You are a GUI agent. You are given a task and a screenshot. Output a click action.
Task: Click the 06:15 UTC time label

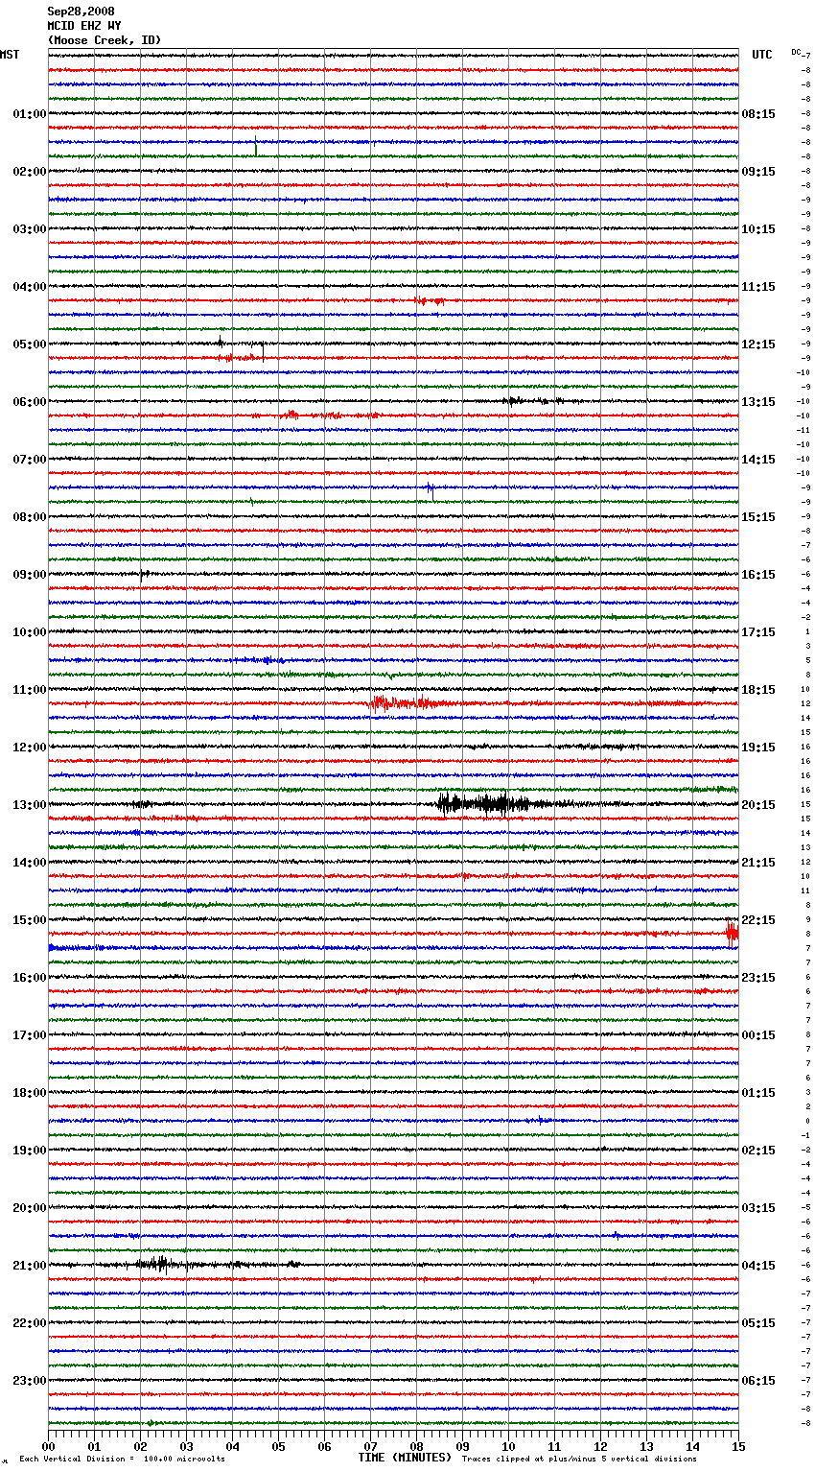[x=758, y=1381]
